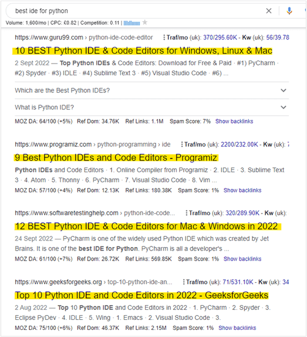Image resolution: width=307 pixels, height=337 pixels.
Task: Click the 'Volume: 1,600/mo' keyword stat
Action: click(x=26, y=23)
